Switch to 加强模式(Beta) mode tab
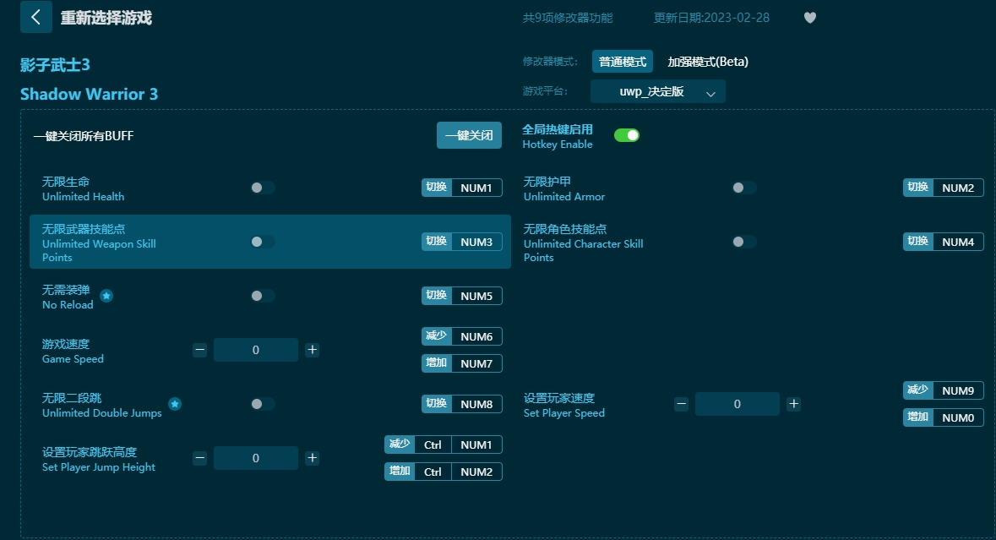Image resolution: width=996 pixels, height=540 pixels. click(x=707, y=62)
